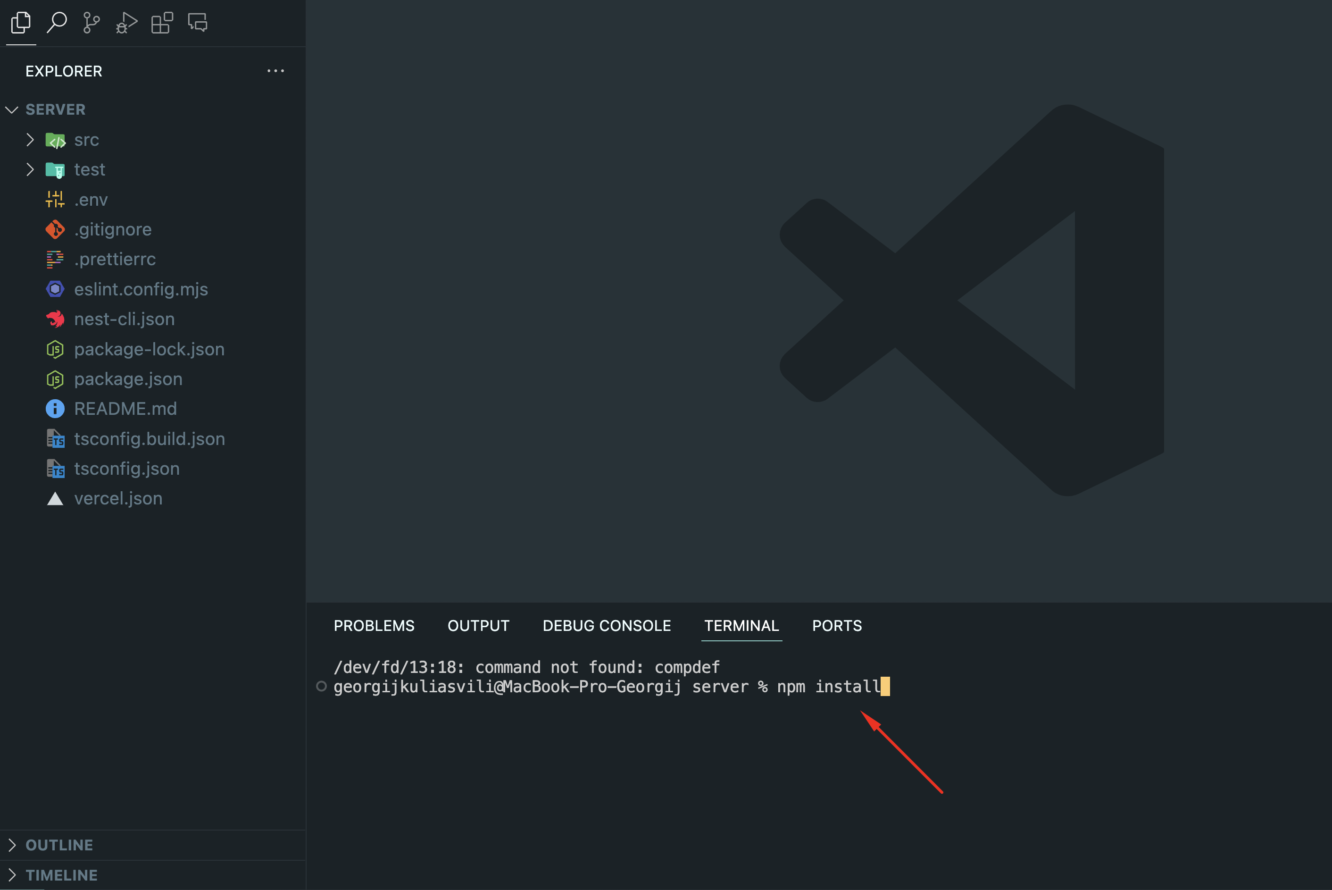
Task: Click the TS icon beside tsconfig.json
Action: click(x=55, y=469)
